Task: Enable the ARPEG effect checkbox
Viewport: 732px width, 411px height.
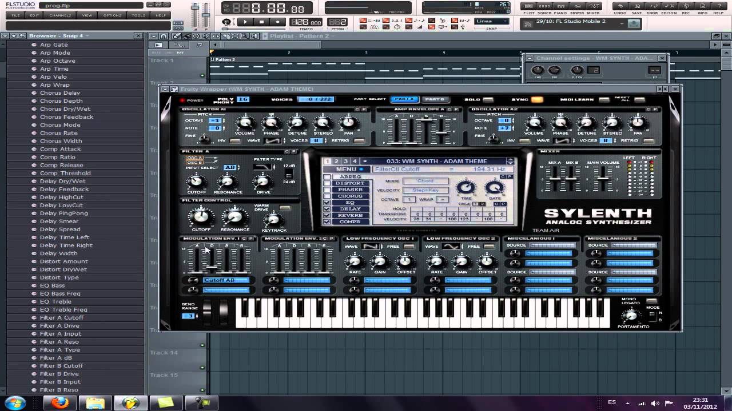Action: [x=327, y=177]
